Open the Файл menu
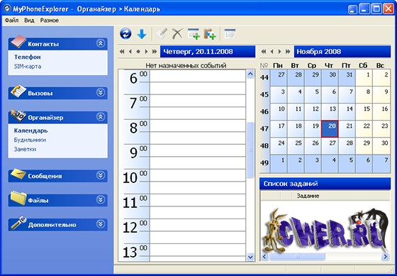The image size is (397, 276). [11, 21]
